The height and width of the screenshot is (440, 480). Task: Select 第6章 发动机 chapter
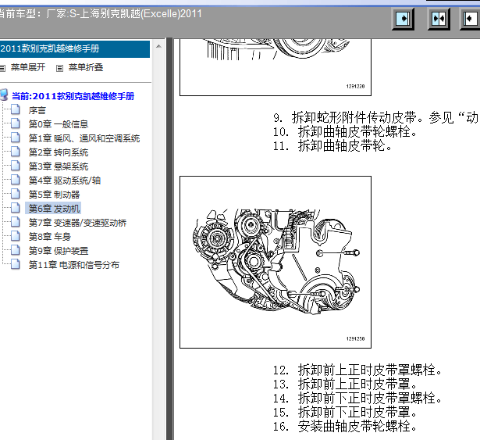pyautogui.click(x=54, y=209)
